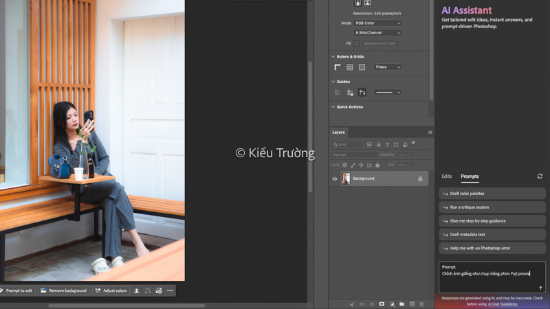550x309 pixels.
Task: Filter layers by shape layers icon
Action: tap(396, 144)
